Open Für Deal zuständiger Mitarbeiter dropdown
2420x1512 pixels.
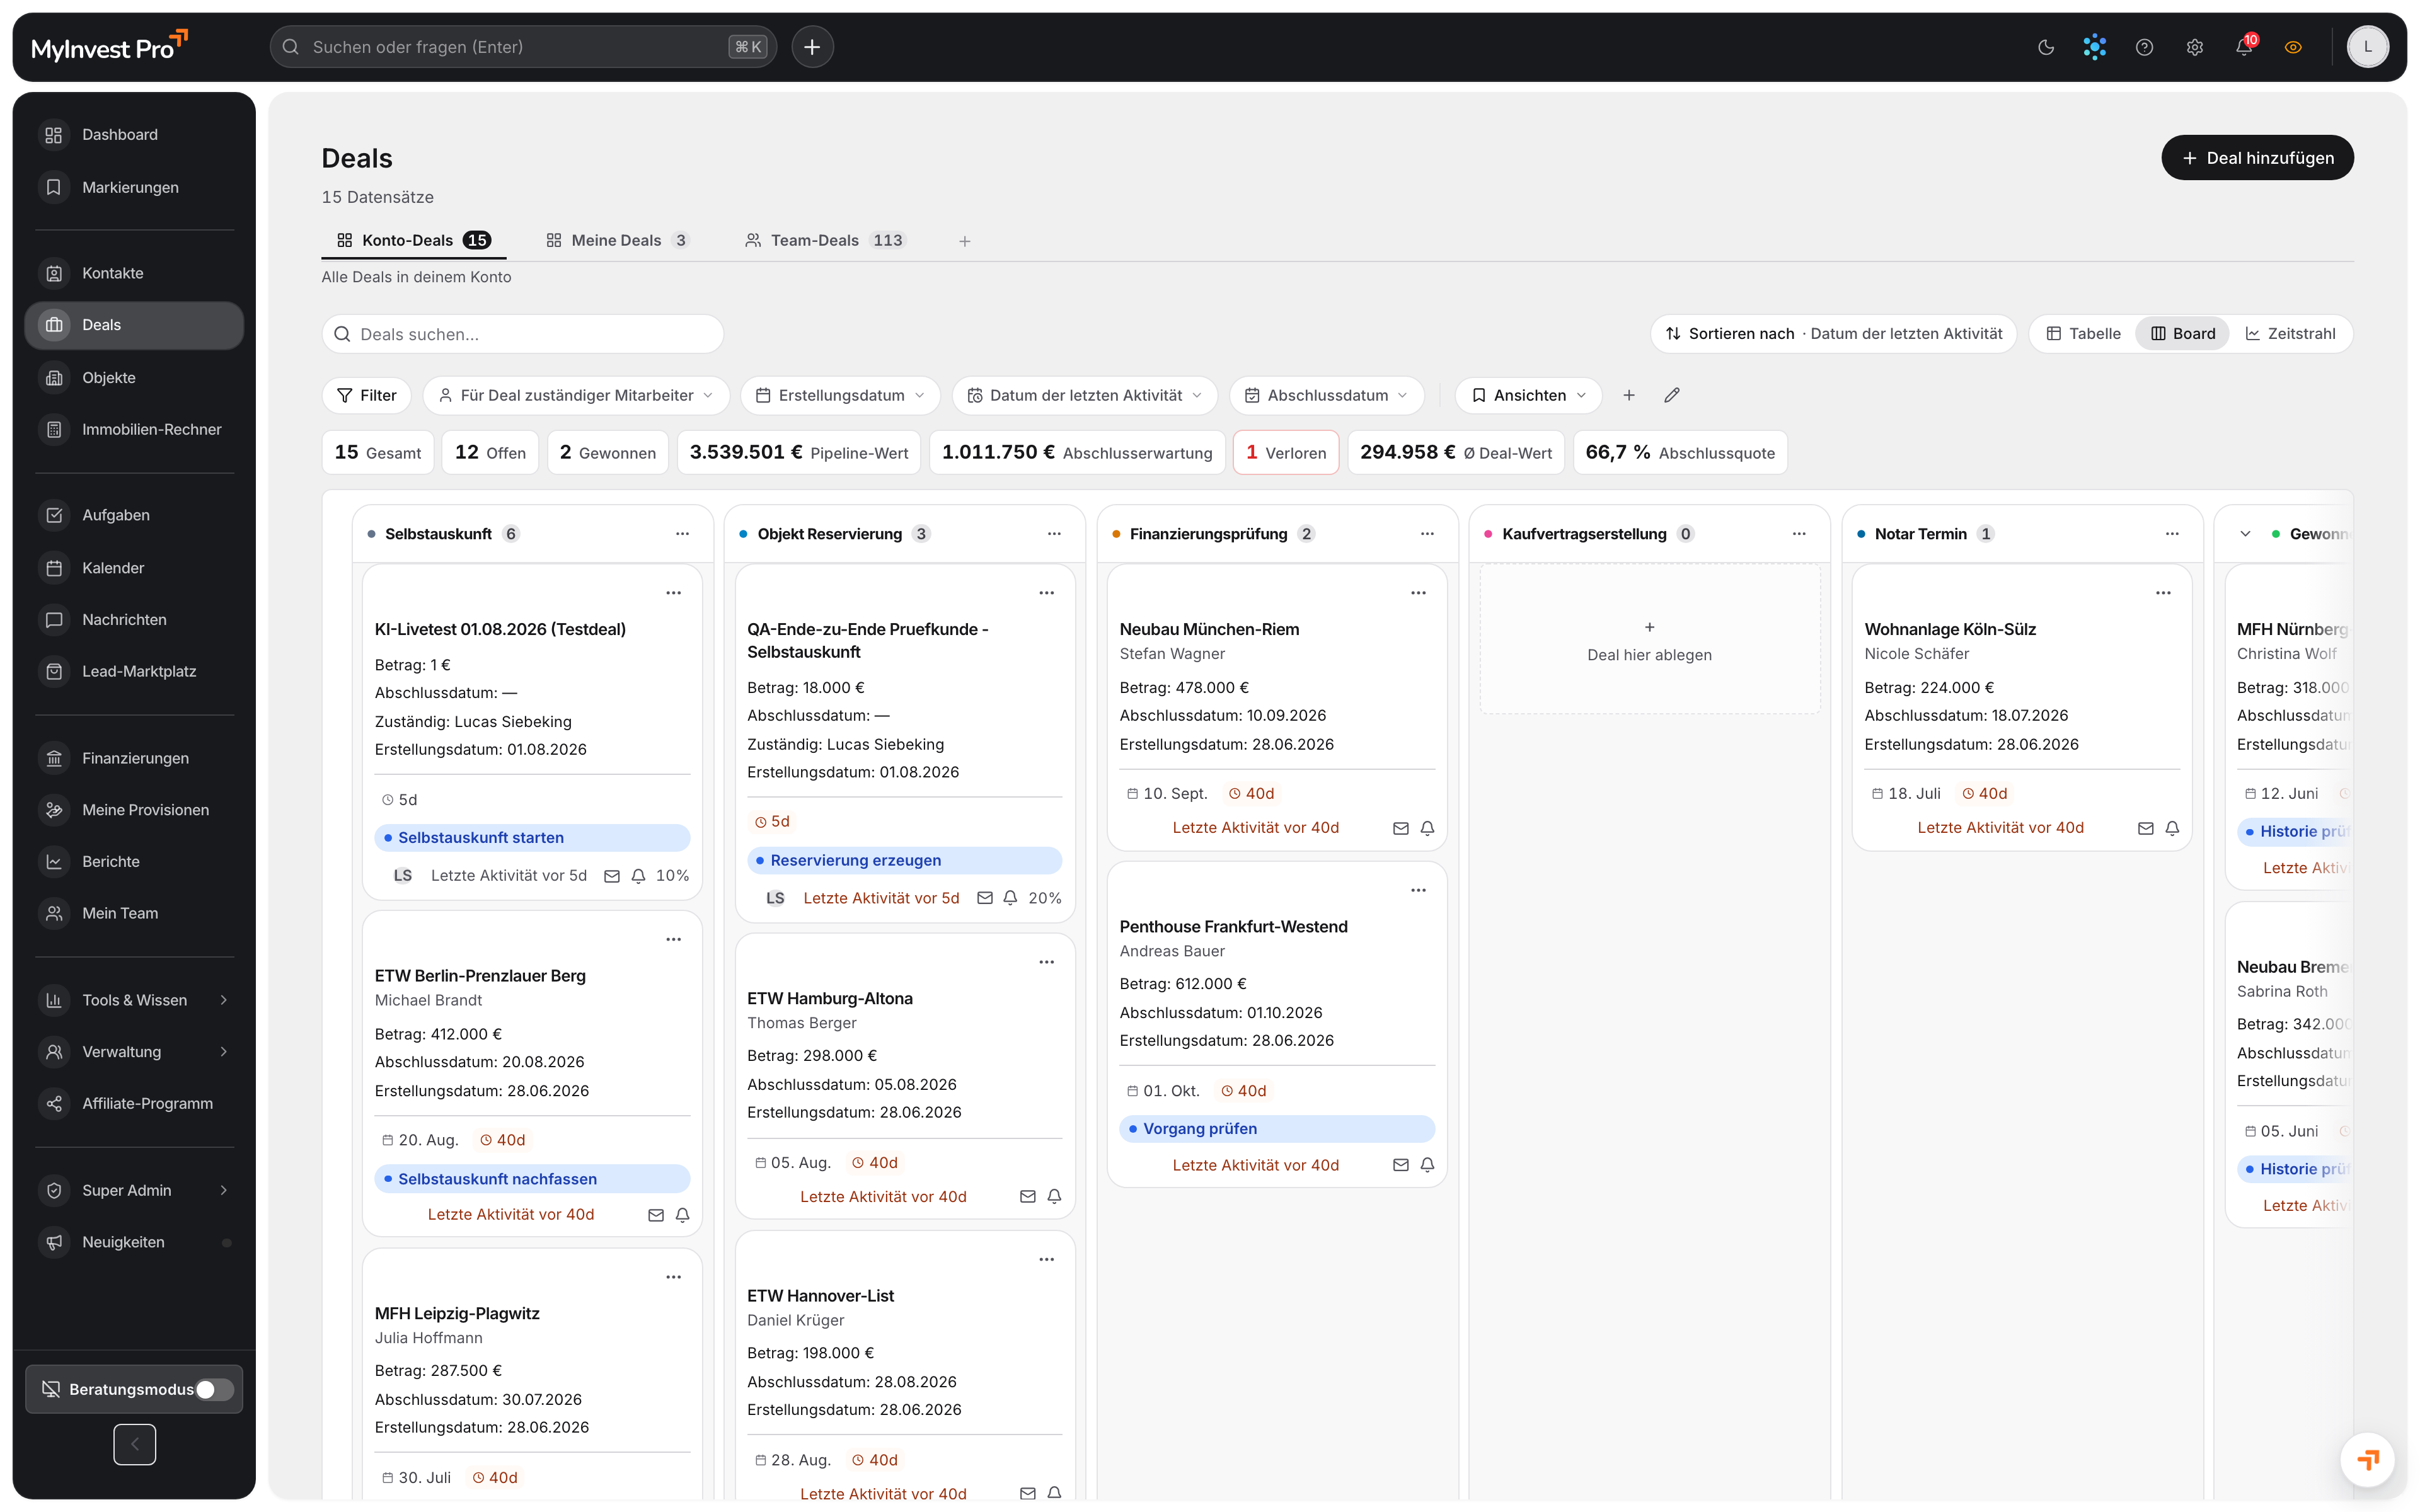click(576, 395)
